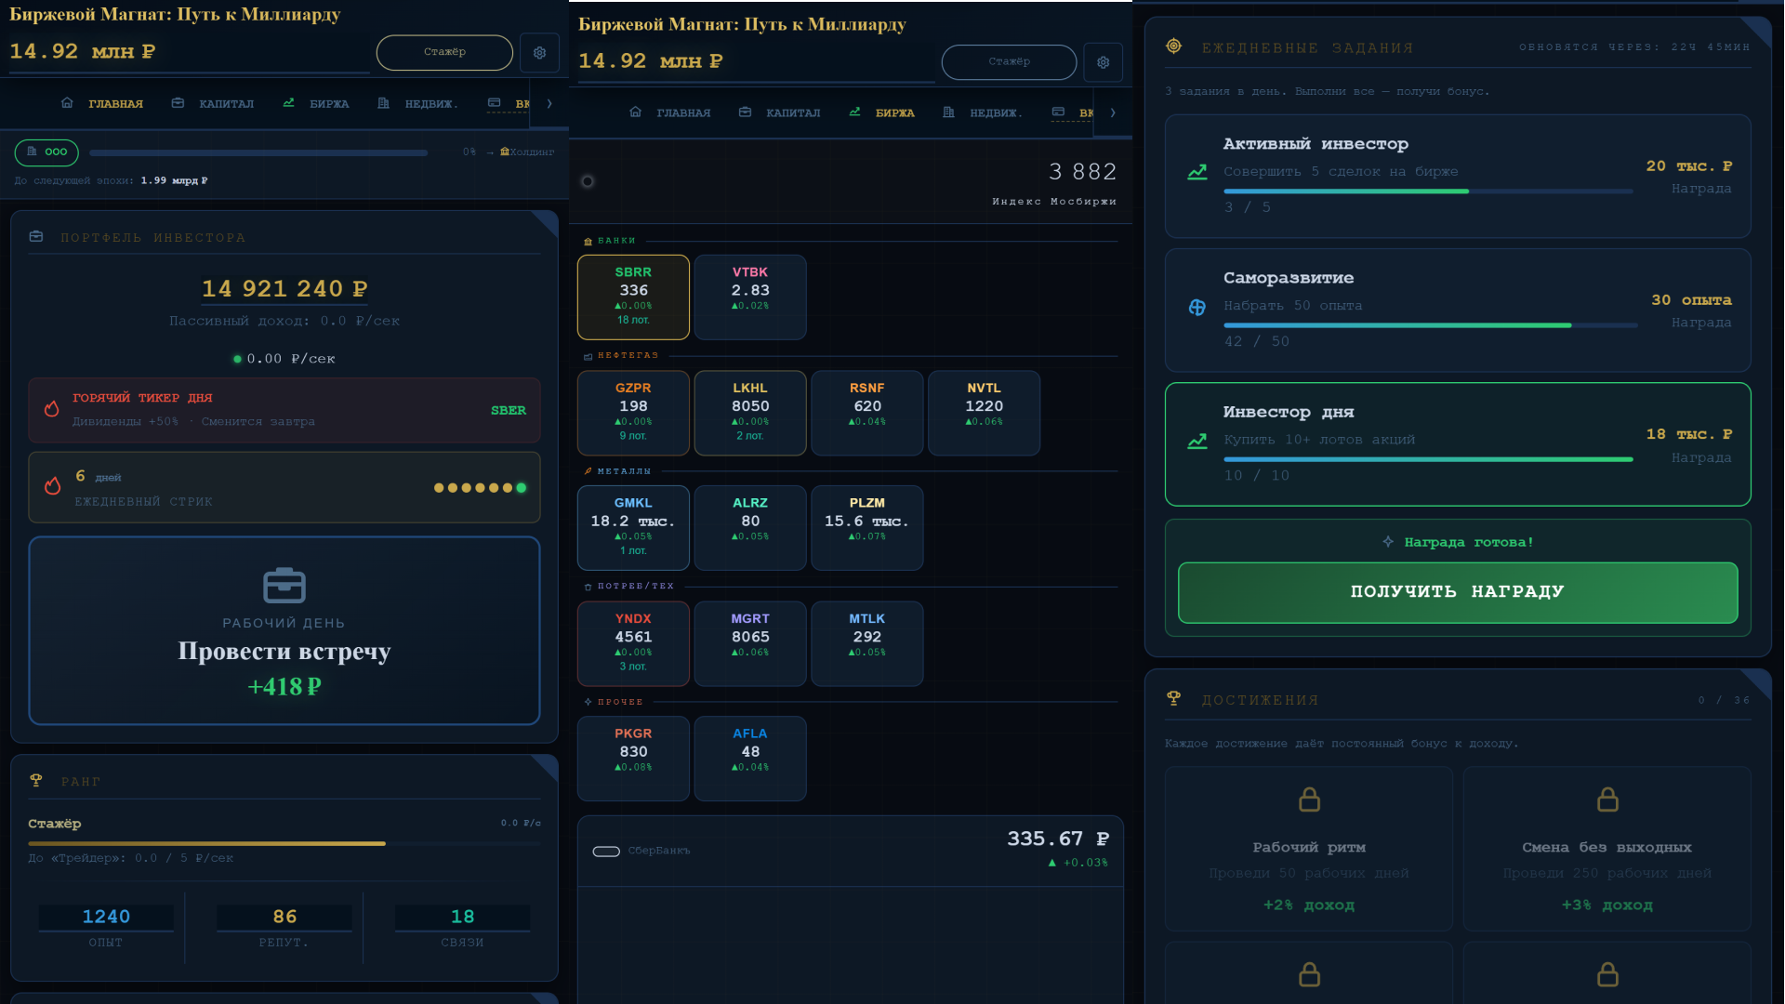
Task: Click the 18 СВЯЗИ stat
Action: (463, 928)
